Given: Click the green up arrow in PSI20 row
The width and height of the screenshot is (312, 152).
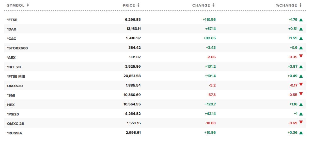Looking at the screenshot, I should click(x=301, y=114).
